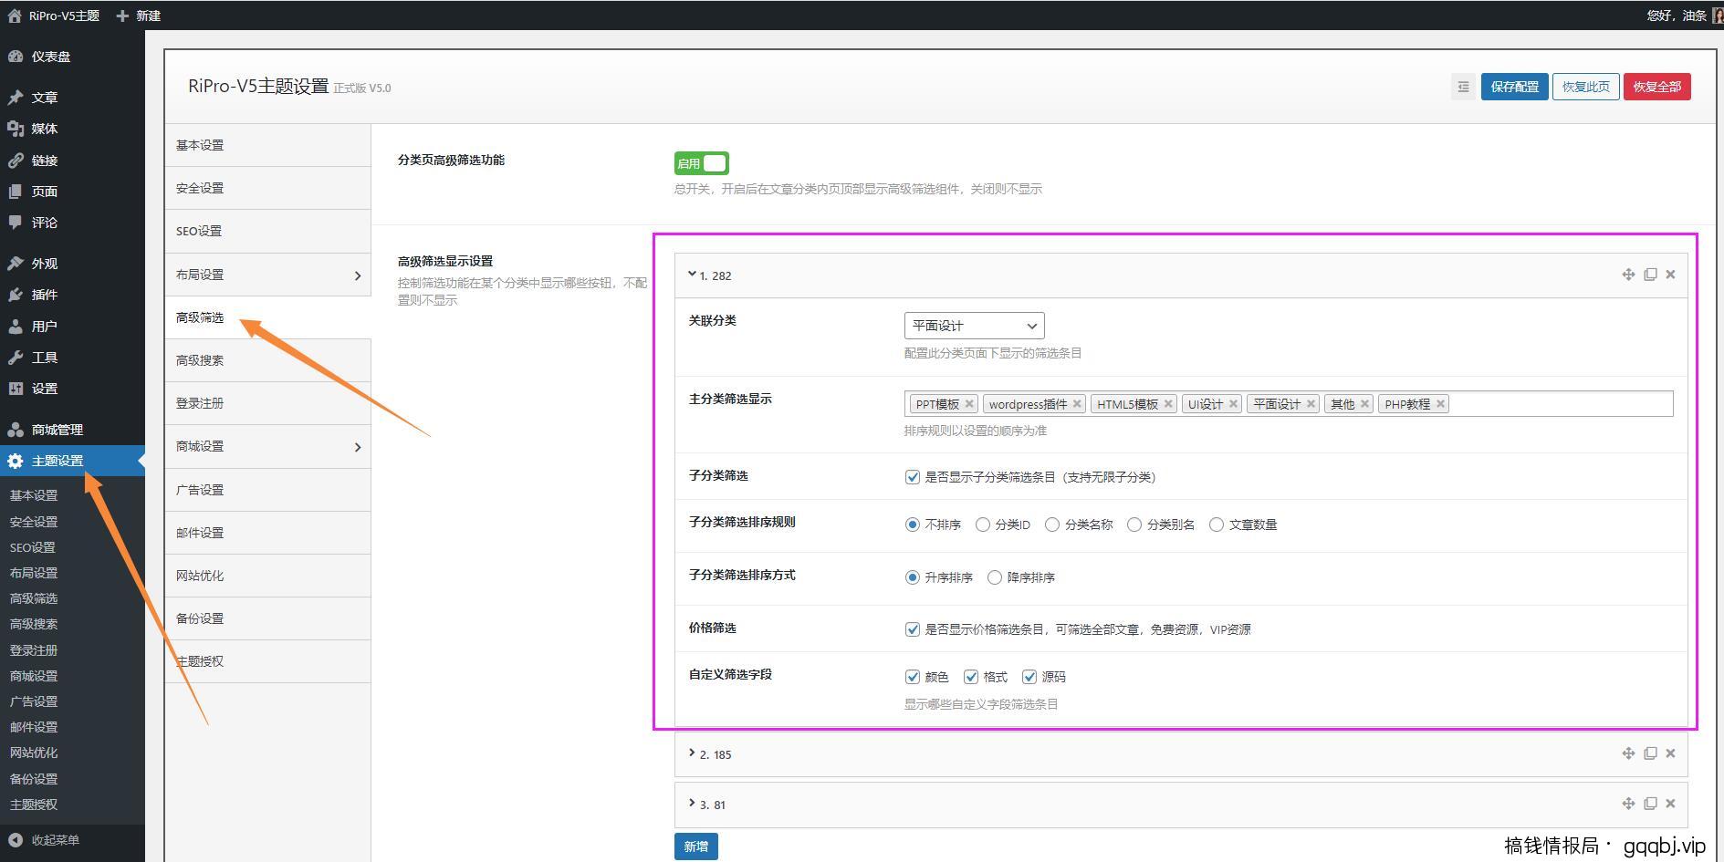Image resolution: width=1724 pixels, height=862 pixels.
Task: Remove the PPT模板 tag from 主分类筛选显示
Action: click(969, 402)
